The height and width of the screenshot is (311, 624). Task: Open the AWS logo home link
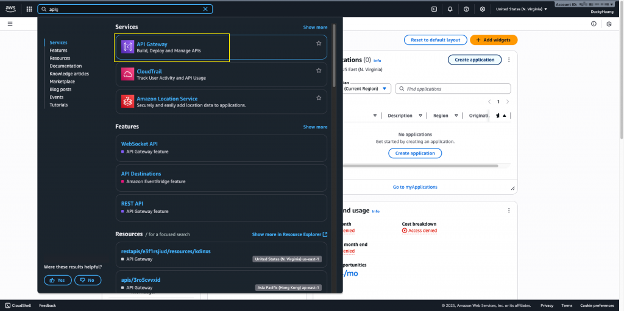tap(11, 9)
